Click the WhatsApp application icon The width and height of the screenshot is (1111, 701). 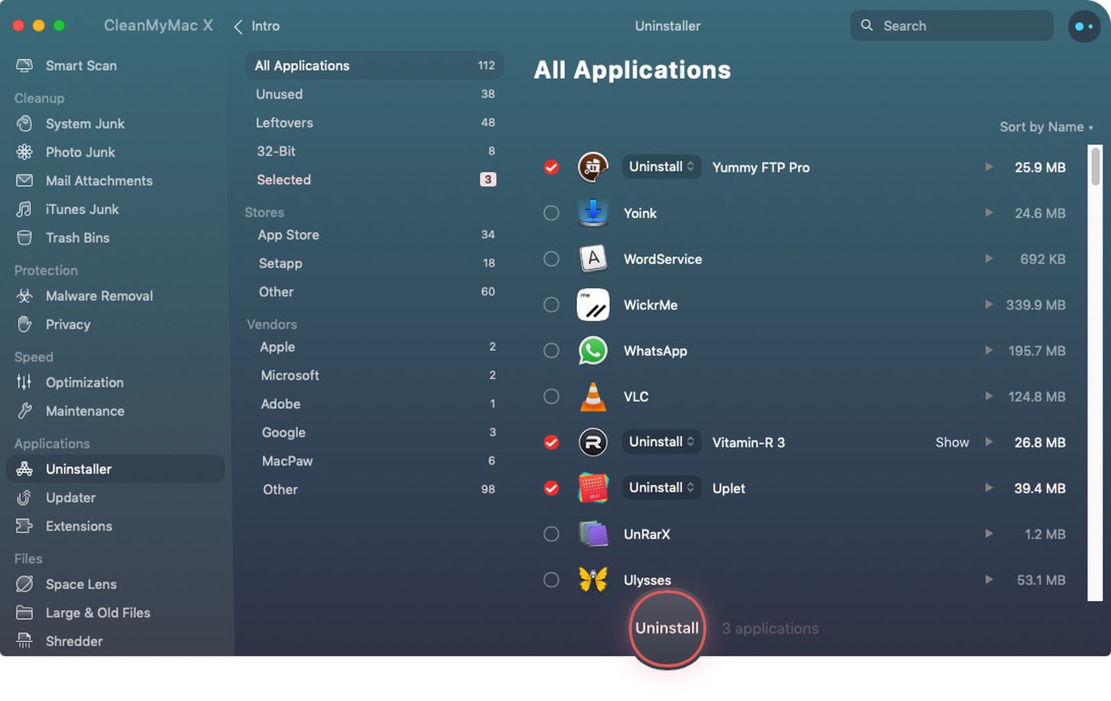click(x=592, y=350)
